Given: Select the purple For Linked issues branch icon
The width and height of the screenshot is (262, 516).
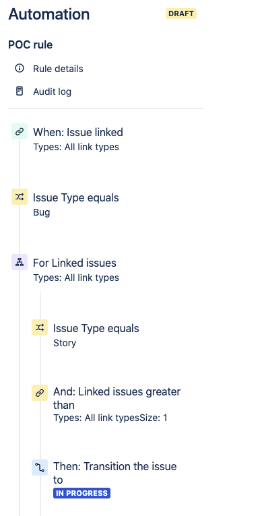Looking at the screenshot, I should pos(20,262).
